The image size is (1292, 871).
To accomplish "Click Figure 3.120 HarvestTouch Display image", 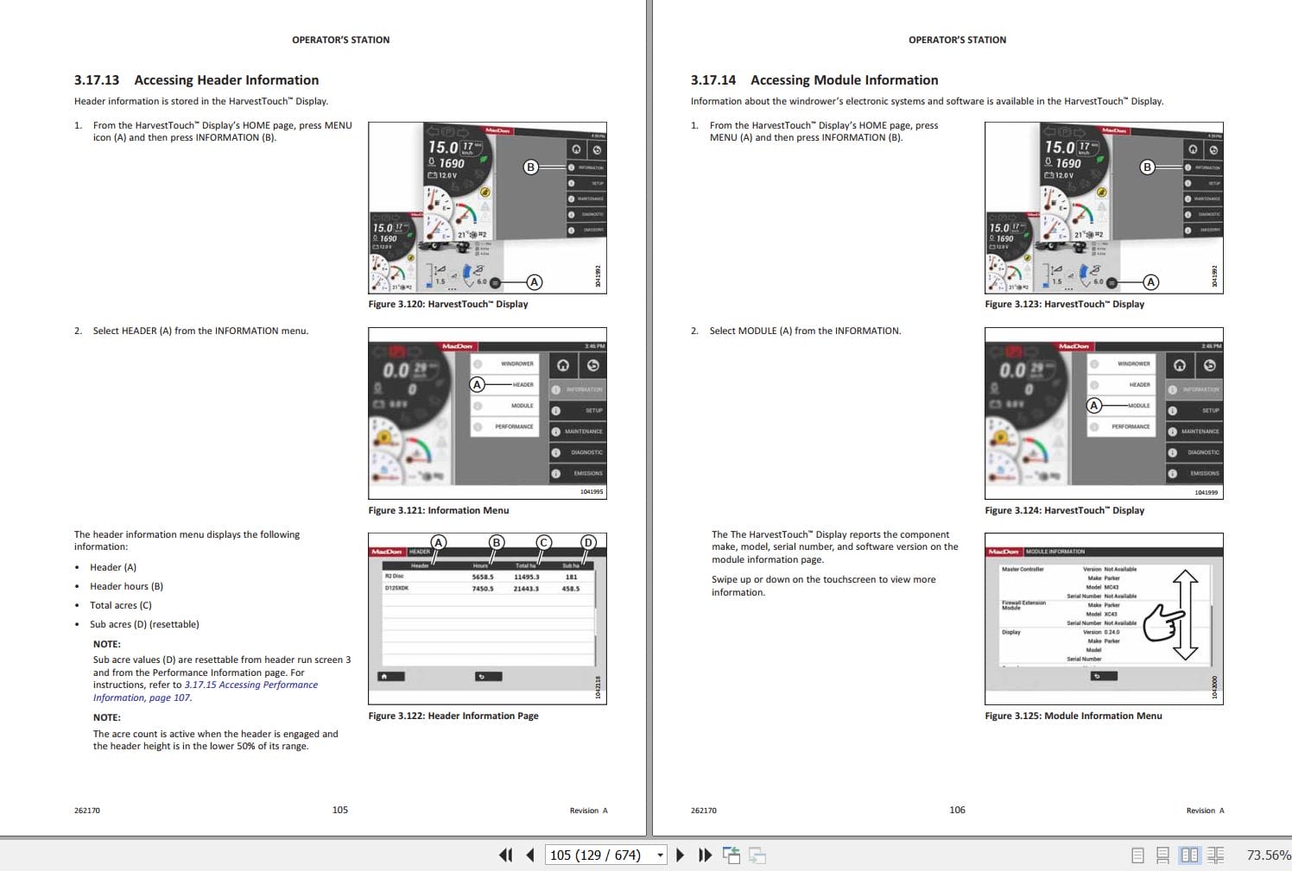I will pos(488,208).
